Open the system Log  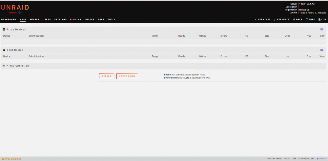322,19
